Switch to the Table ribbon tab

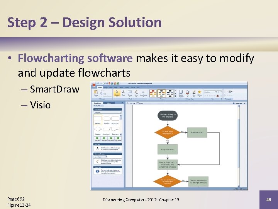pos(121,87)
